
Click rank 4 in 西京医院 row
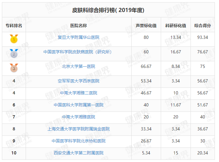tap(14, 81)
